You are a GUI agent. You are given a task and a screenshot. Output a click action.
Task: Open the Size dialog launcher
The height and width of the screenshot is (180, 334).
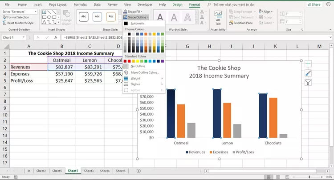302,30
